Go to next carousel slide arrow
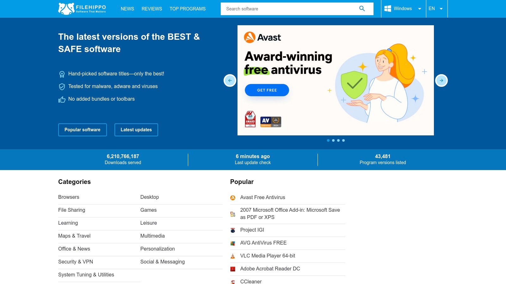506x284 pixels. coord(441,80)
